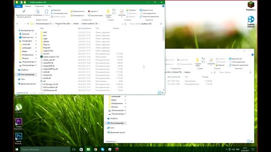Click the uTorrent desktop icon
271x152 pixels.
point(19,108)
